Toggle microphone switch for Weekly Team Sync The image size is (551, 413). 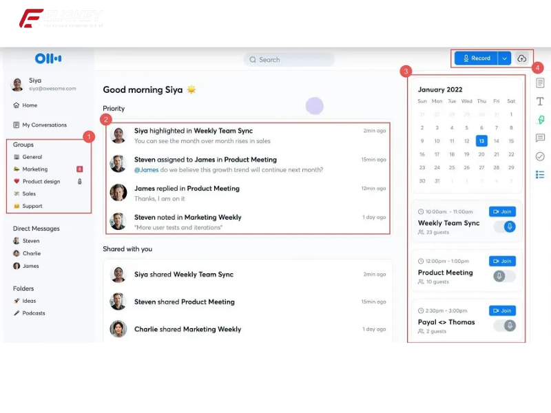[505, 226]
